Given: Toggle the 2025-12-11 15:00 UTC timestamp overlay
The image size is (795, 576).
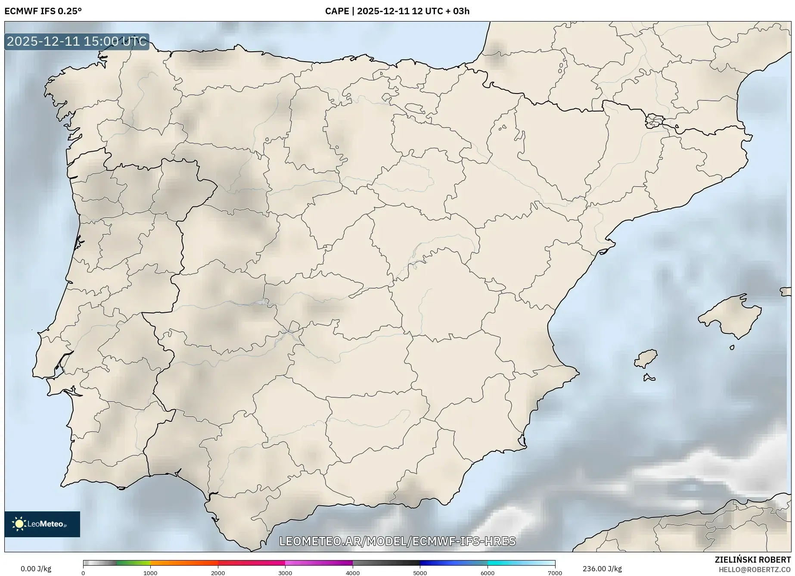Looking at the screenshot, I should (x=76, y=42).
